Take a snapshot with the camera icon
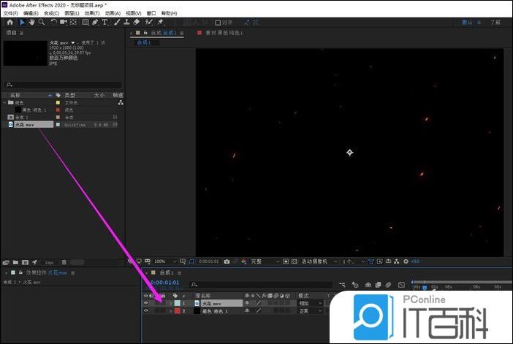 pyautogui.click(x=227, y=261)
